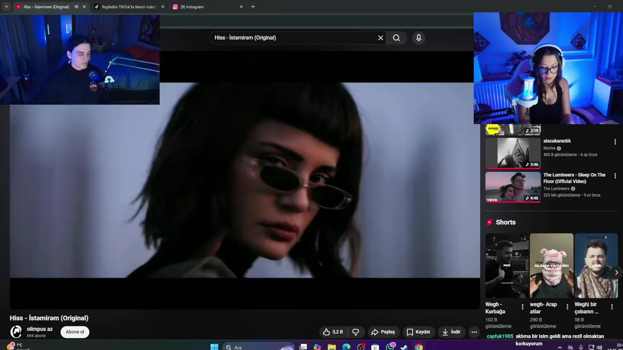Open the Sleep On The Floor 4:46 thumbnail
The height and width of the screenshot is (350, 623).
tap(513, 187)
